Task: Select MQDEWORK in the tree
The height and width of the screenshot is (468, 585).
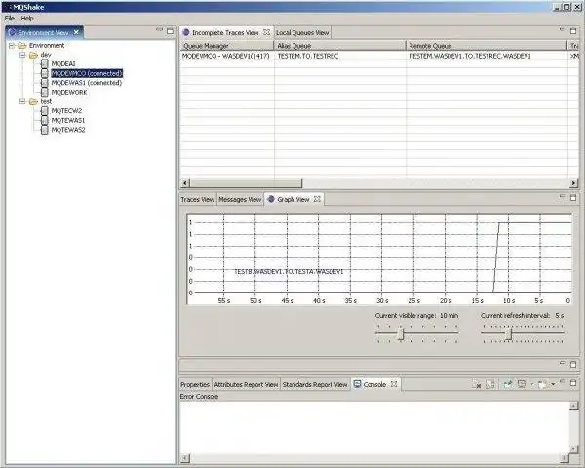Action: pyautogui.click(x=69, y=92)
